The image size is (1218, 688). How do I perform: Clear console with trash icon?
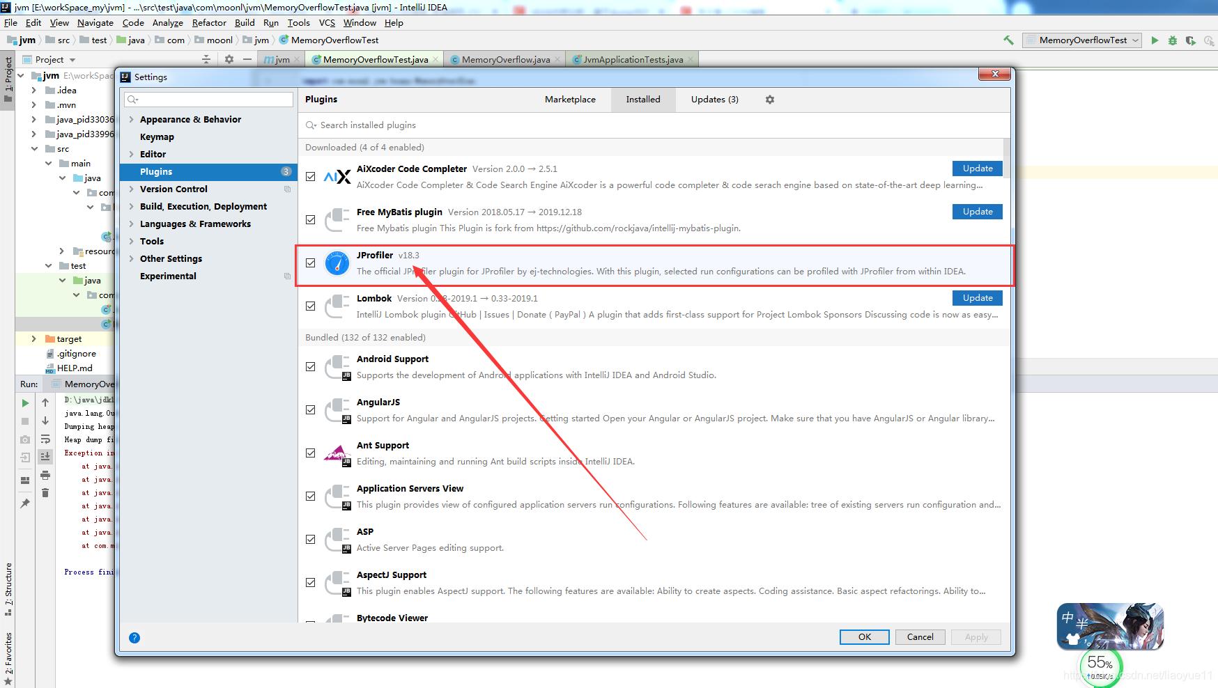(45, 493)
